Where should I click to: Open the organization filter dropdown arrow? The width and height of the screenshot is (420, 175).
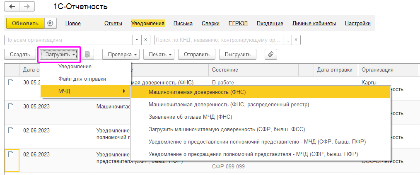(x=137, y=40)
